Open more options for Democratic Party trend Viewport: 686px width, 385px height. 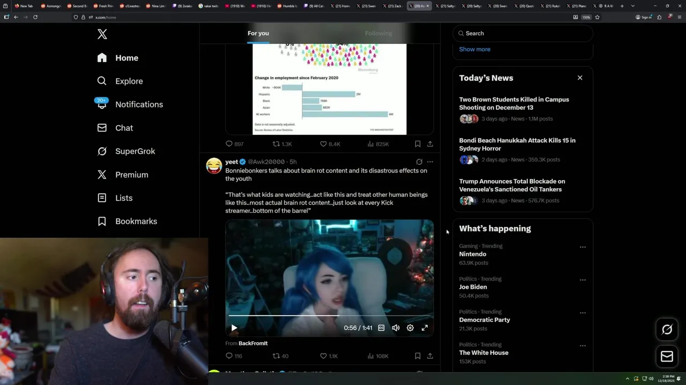point(583,313)
